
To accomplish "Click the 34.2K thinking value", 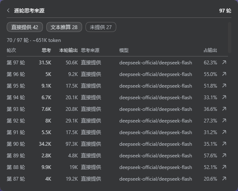I will [x=45, y=144].
